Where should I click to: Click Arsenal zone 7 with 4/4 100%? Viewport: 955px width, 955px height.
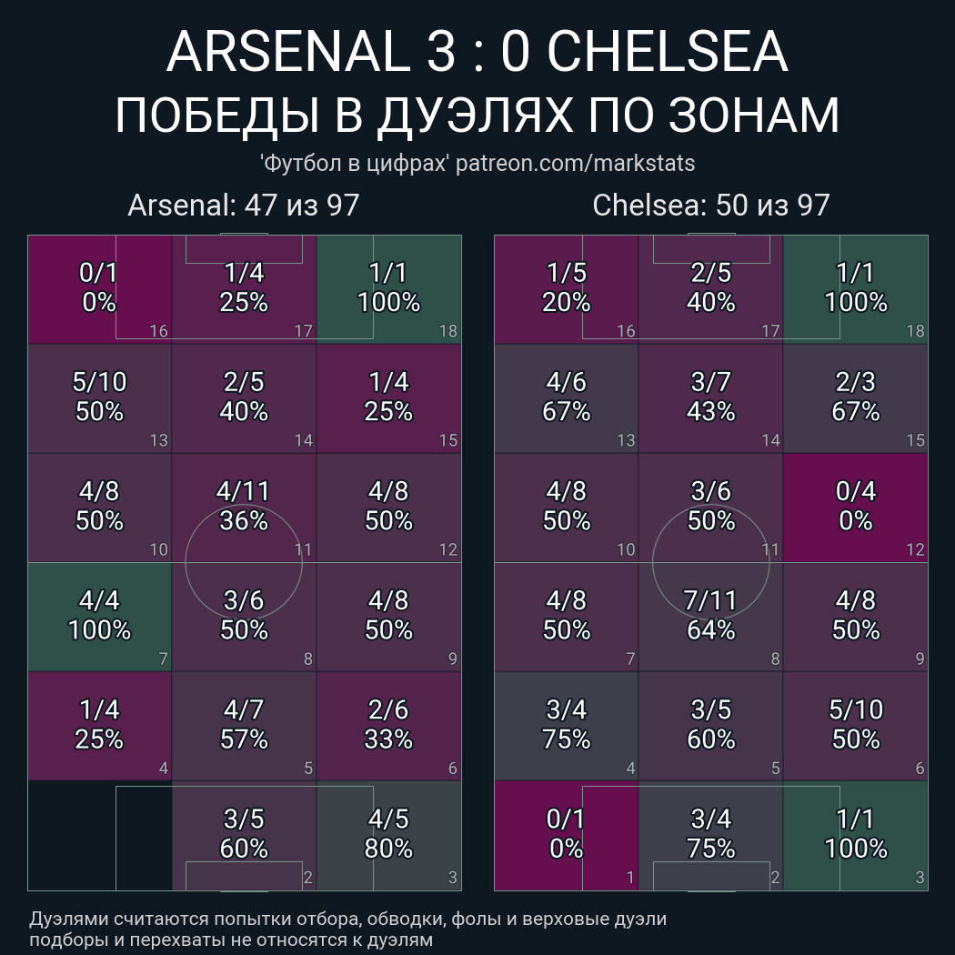pos(100,617)
